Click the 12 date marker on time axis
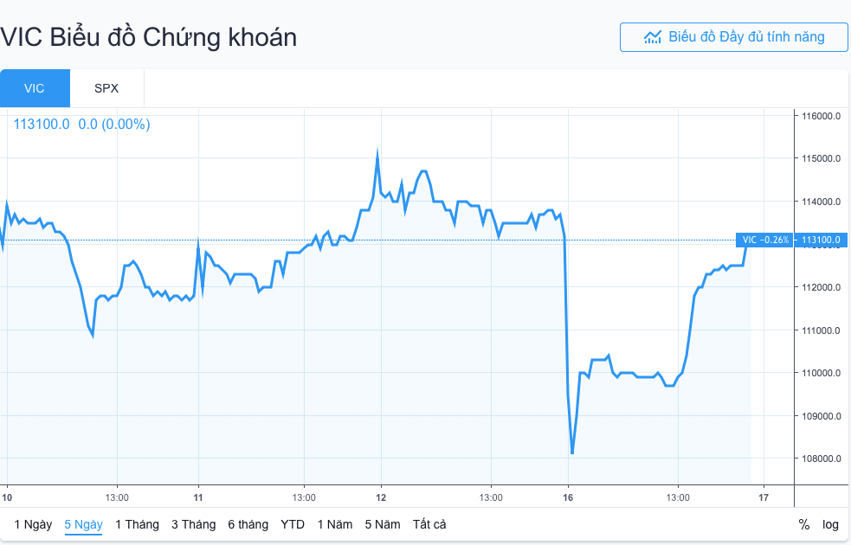 (381, 497)
